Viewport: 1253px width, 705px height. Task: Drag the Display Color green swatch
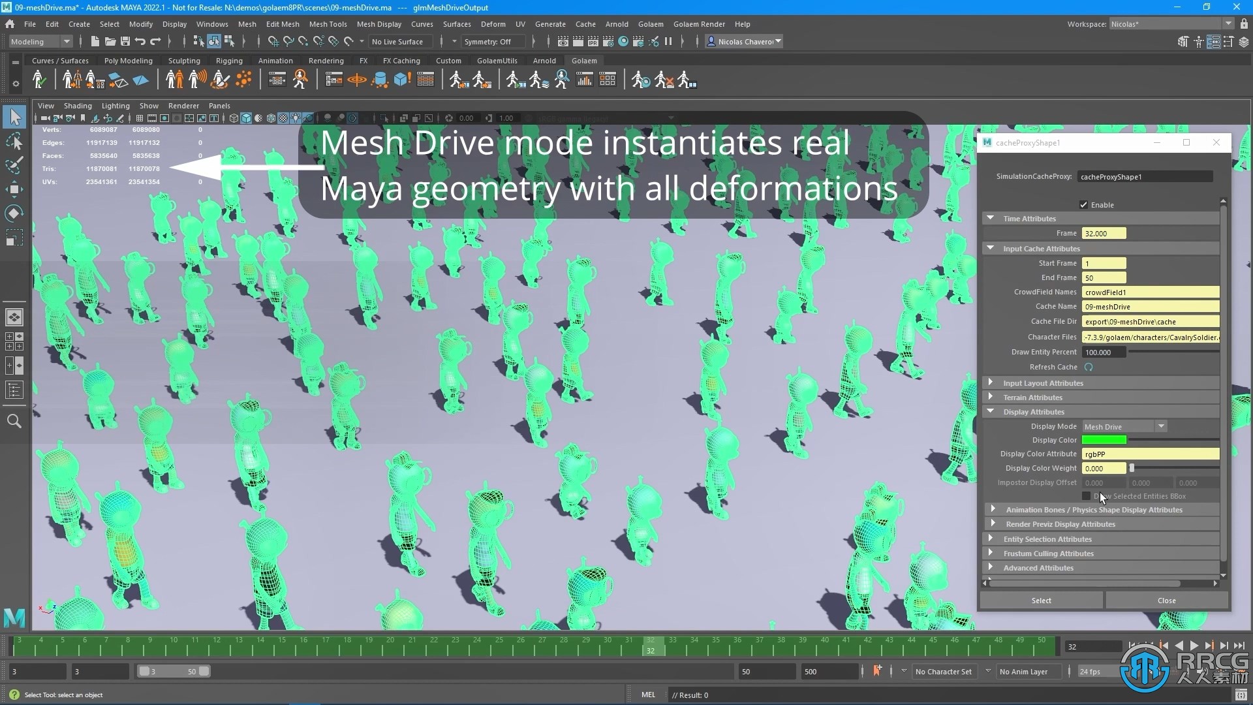click(x=1104, y=439)
